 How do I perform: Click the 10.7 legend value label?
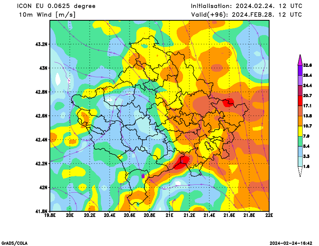[307, 126]
